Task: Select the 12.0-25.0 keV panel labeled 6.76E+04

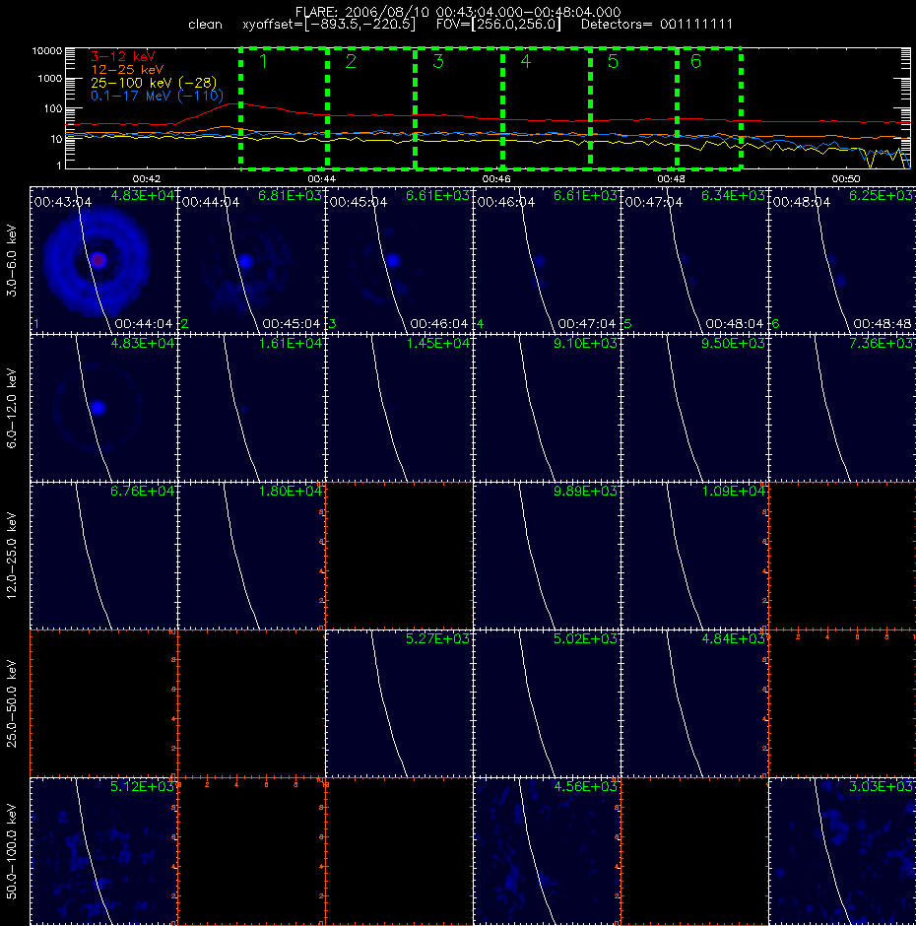Action: pyautogui.click(x=103, y=556)
